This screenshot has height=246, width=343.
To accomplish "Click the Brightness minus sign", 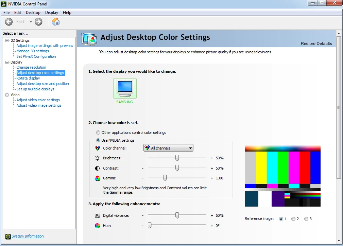I will tap(143, 158).
